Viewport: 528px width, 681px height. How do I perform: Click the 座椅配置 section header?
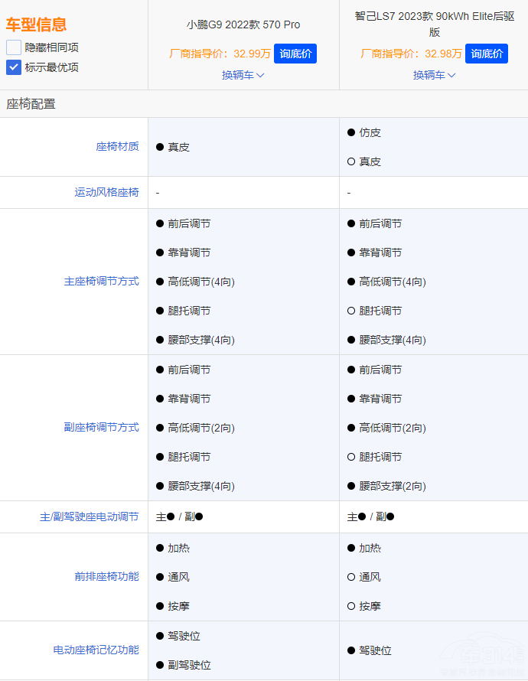click(x=31, y=104)
